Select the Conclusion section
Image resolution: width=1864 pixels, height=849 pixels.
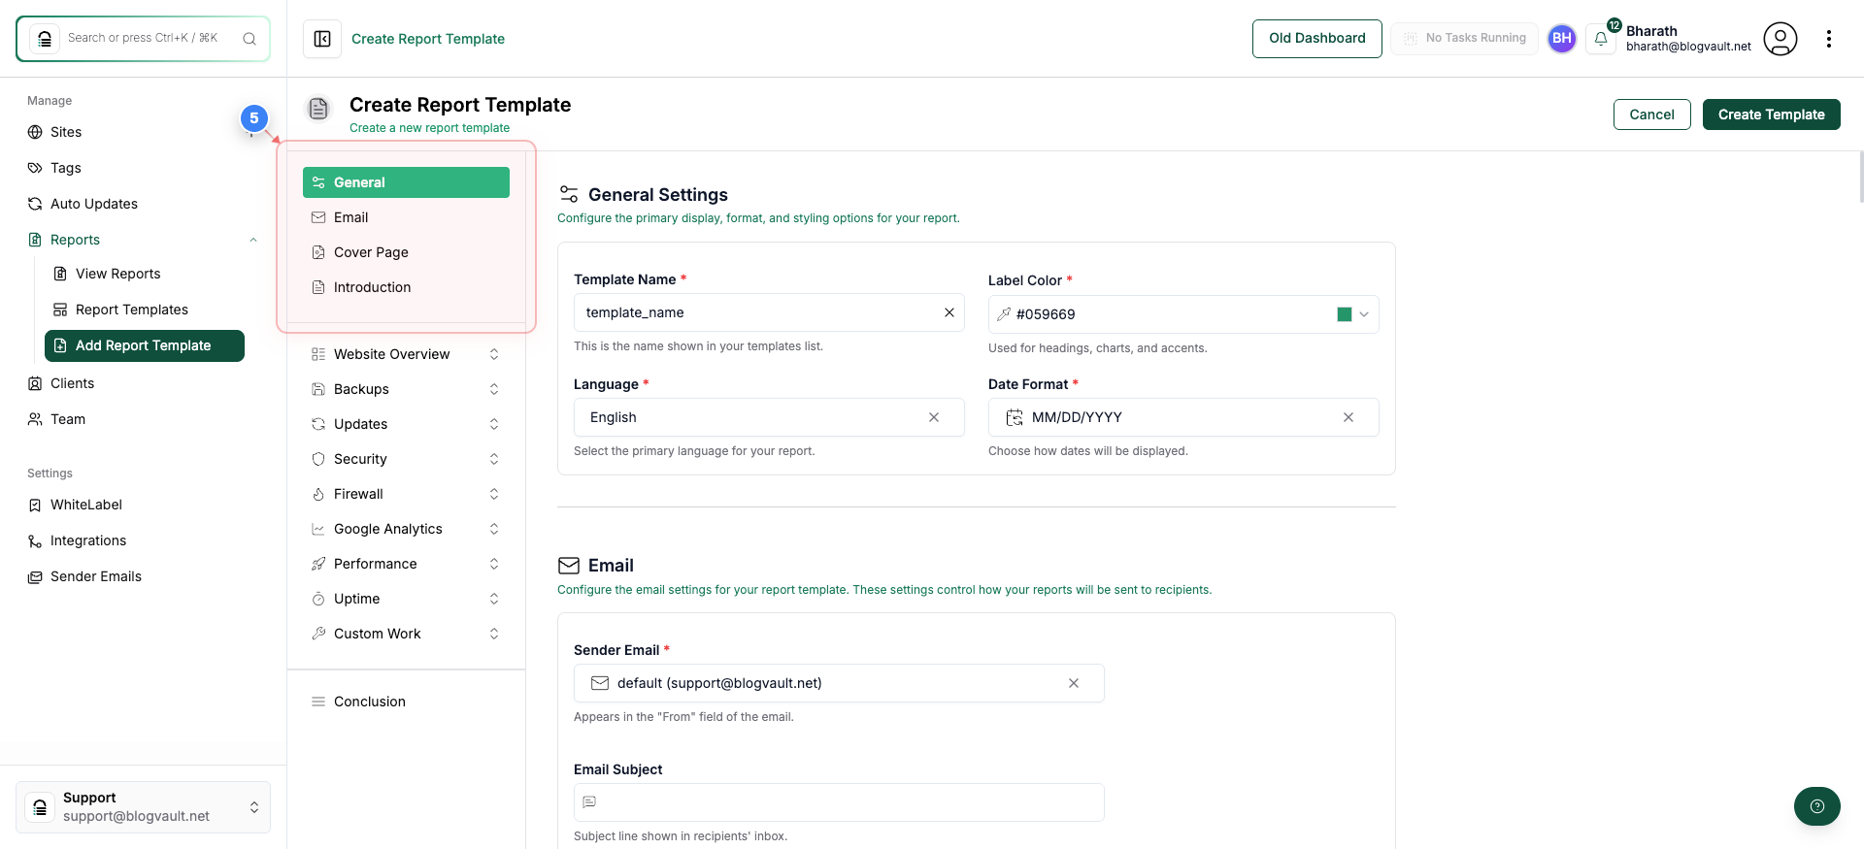(x=406, y=702)
